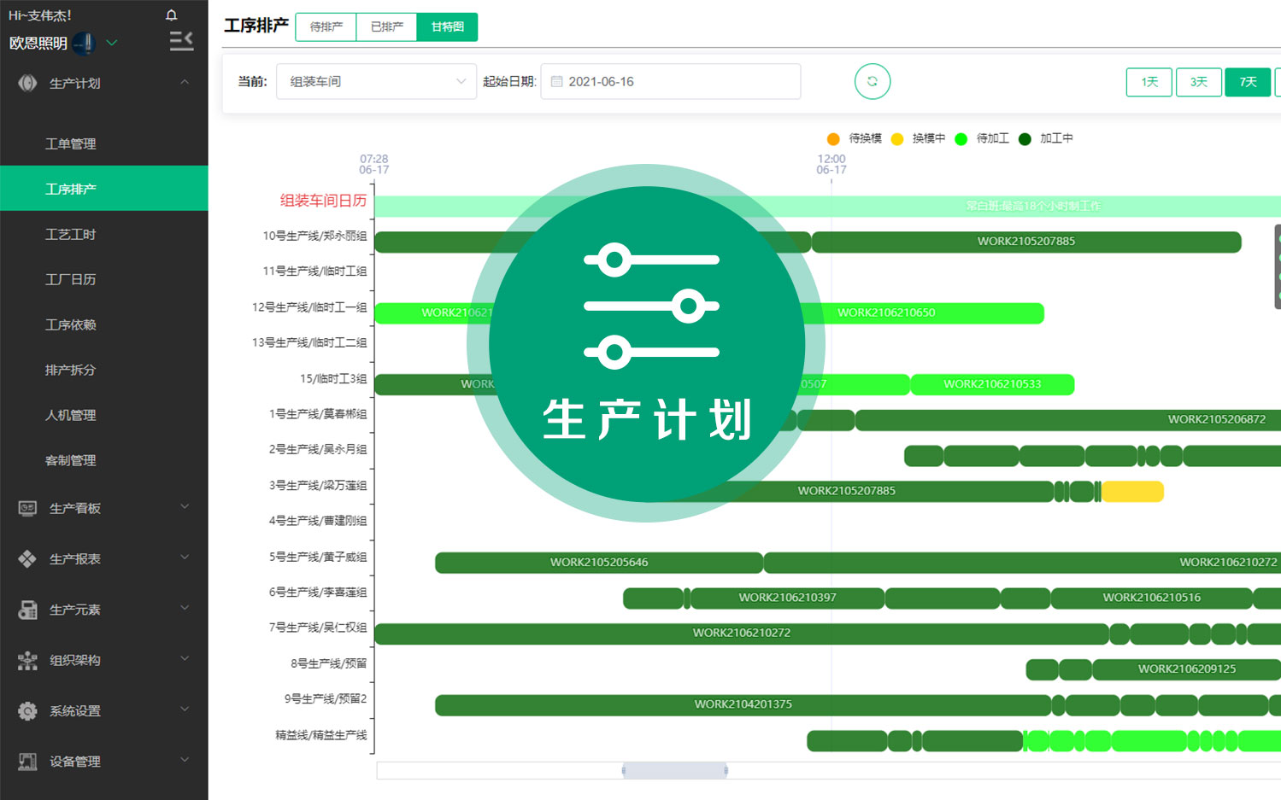Select the 7天 view button
The height and width of the screenshot is (800, 1281).
[x=1247, y=82]
